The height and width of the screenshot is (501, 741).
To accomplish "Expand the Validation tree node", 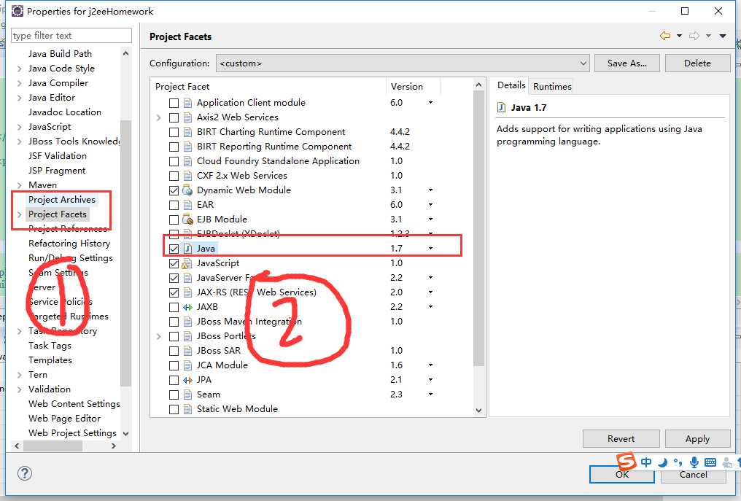I will pos(20,389).
